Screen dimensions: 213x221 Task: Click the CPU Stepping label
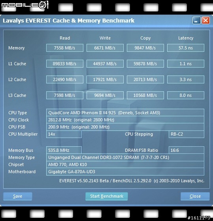pyautogui.click(x=139, y=134)
